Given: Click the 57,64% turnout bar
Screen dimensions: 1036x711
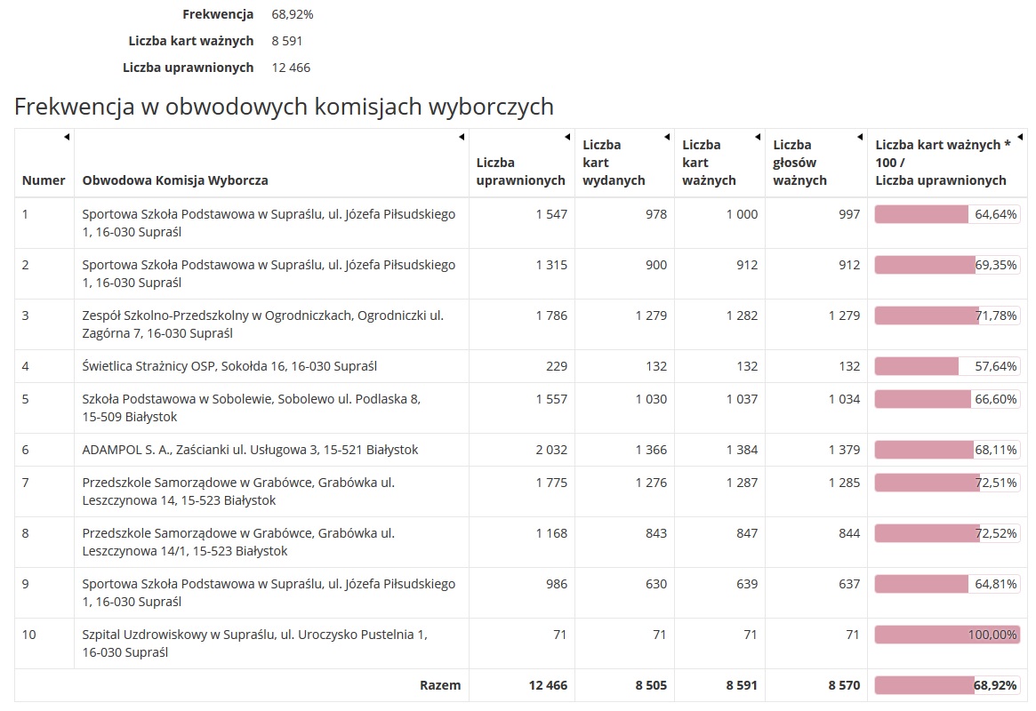Looking at the screenshot, I should 946,366.
